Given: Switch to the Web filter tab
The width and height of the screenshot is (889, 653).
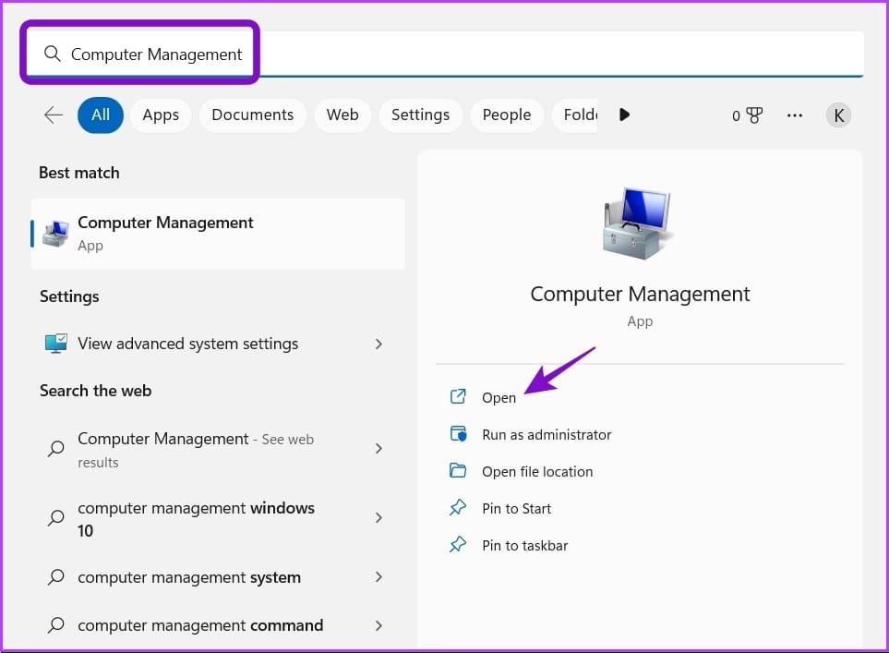Looking at the screenshot, I should coord(342,115).
